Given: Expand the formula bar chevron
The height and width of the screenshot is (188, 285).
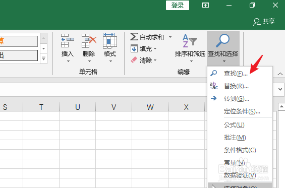Looking at the screenshot, I should coord(280,89).
